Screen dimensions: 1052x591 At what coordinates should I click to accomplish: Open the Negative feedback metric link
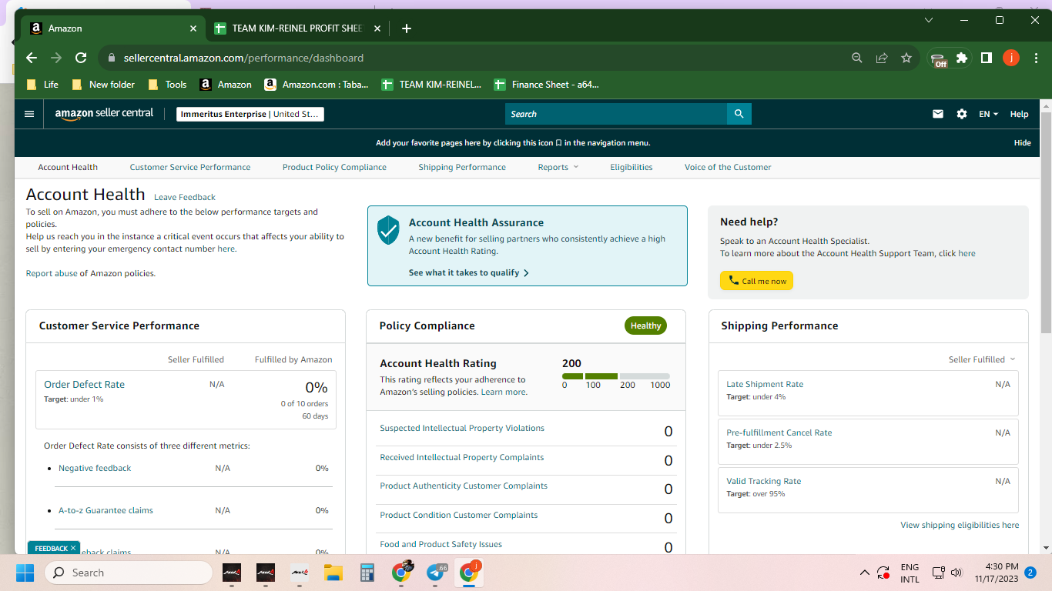(95, 468)
